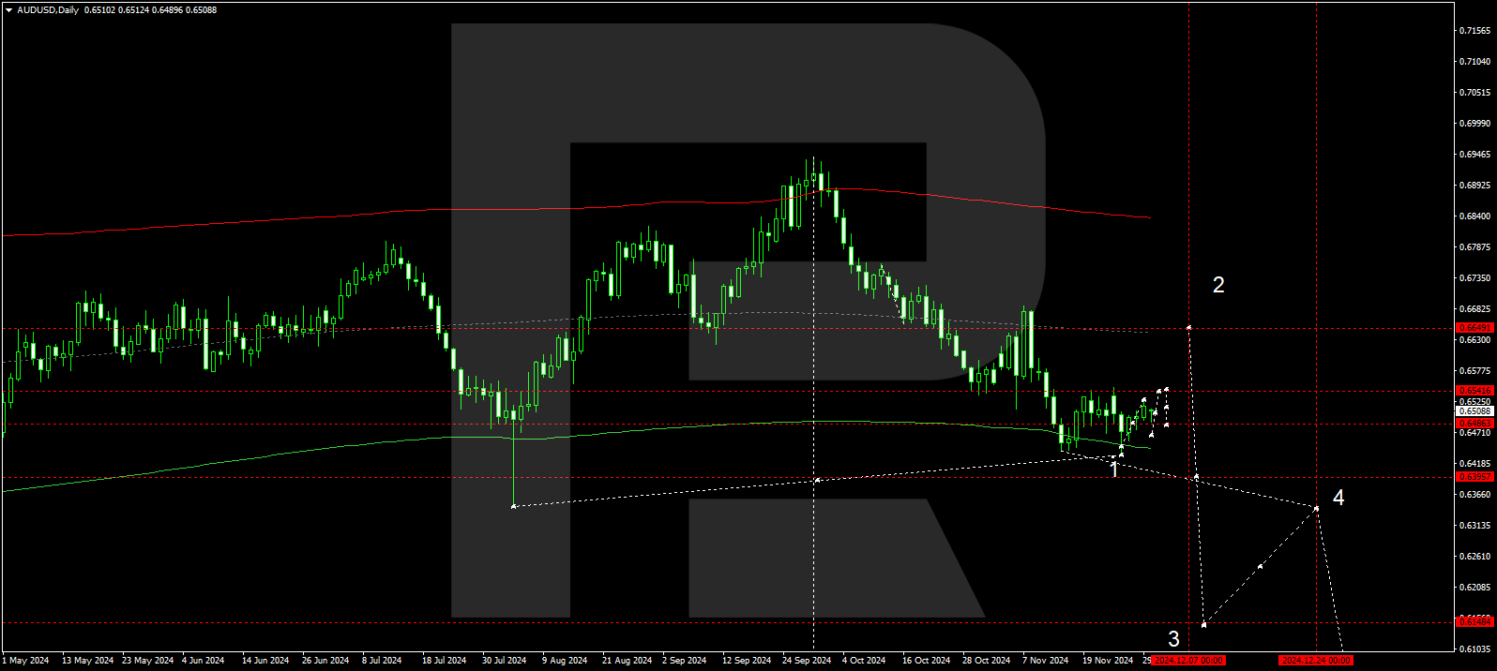The width and height of the screenshot is (1497, 671).
Task: Select the low price 0.64896 in header
Action: click(x=169, y=9)
